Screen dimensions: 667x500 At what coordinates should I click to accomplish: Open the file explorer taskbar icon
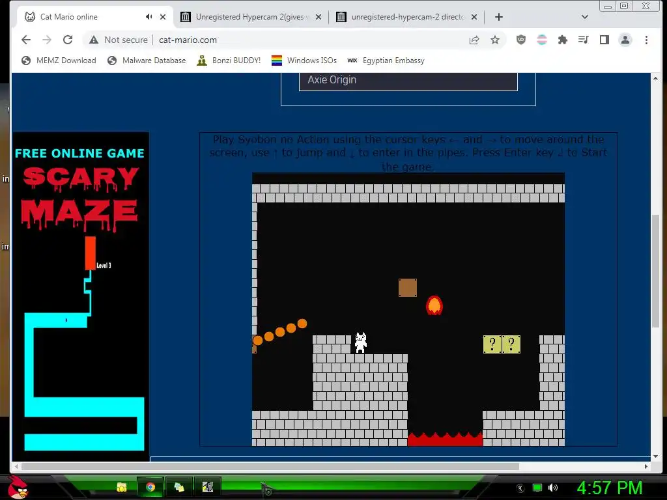point(122,487)
